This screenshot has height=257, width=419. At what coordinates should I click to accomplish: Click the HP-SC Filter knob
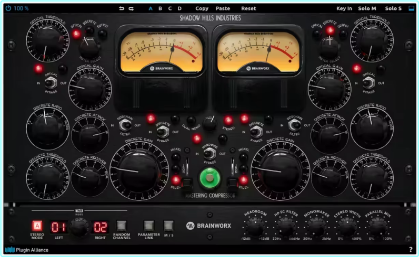coord(286,227)
